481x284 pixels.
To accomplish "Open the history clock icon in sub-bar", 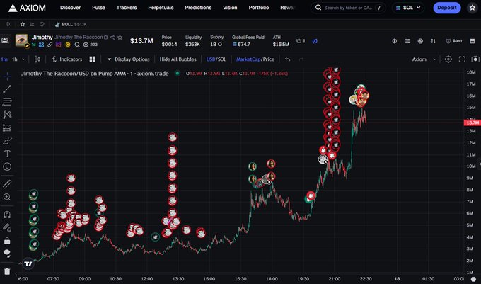I will (42, 24).
